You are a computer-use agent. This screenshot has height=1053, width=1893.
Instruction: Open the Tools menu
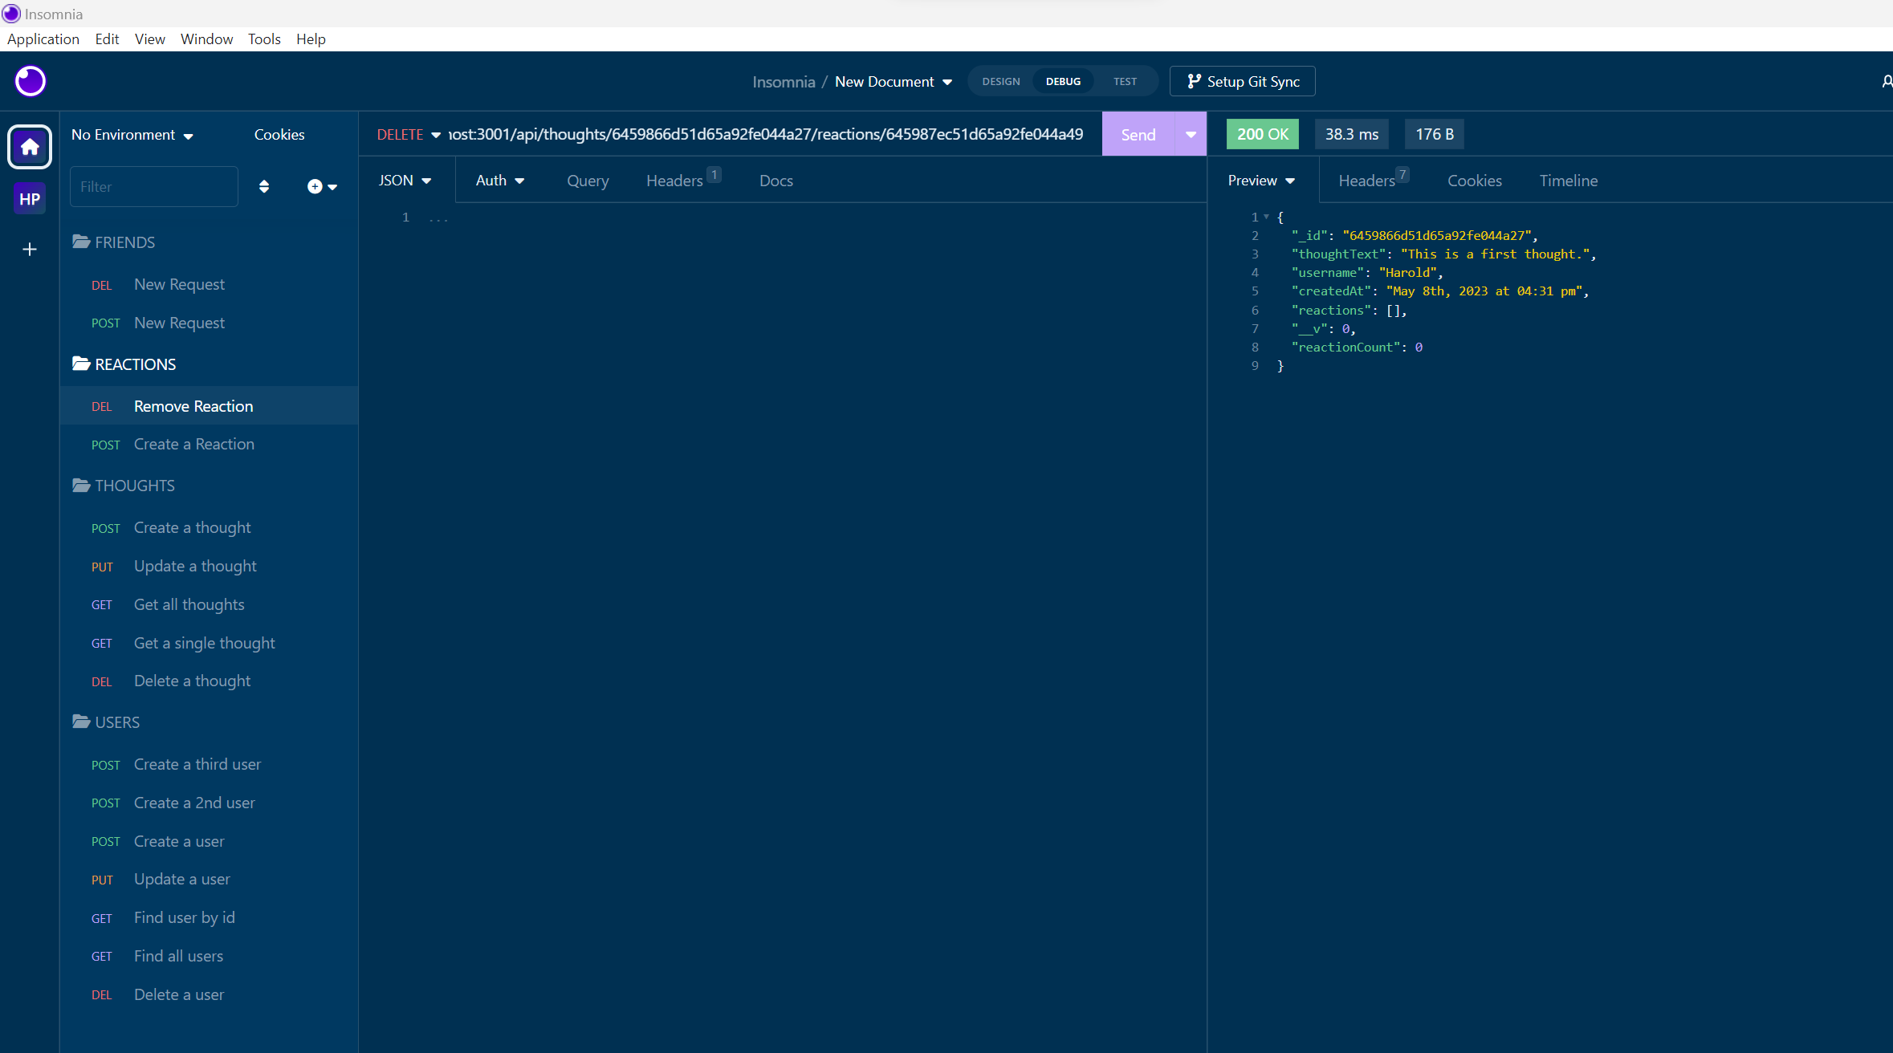(264, 39)
